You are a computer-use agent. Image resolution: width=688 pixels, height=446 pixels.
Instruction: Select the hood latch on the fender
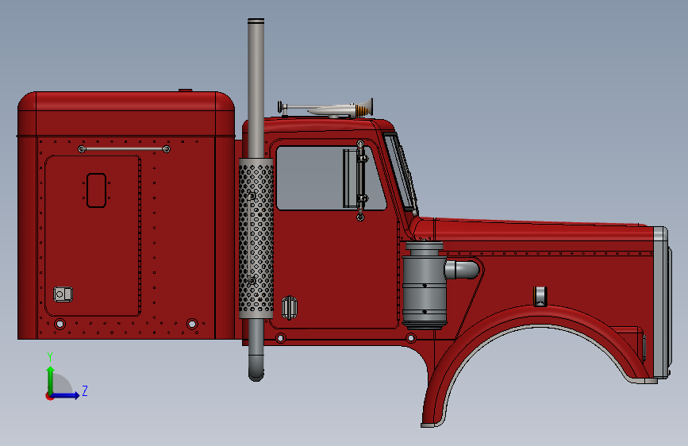click(540, 296)
